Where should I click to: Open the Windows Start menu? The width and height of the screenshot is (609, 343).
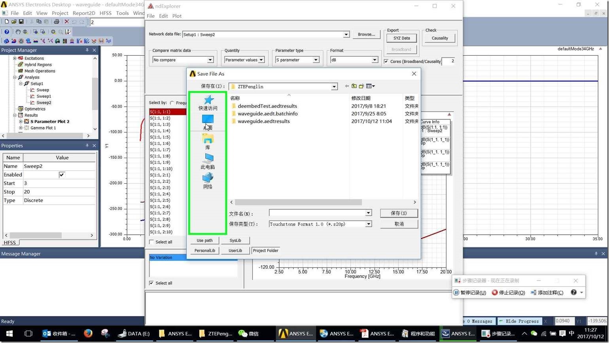tap(9, 334)
